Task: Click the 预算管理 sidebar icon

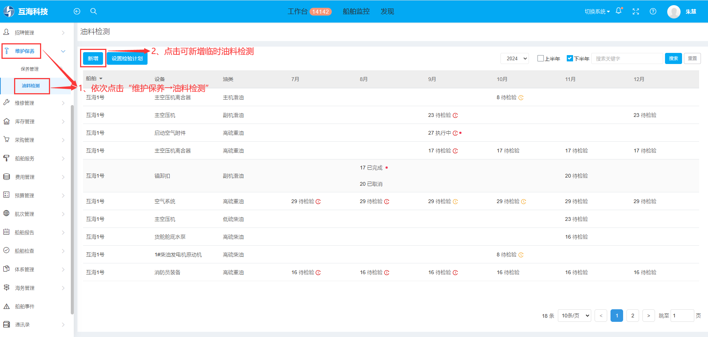Action: 6,195
